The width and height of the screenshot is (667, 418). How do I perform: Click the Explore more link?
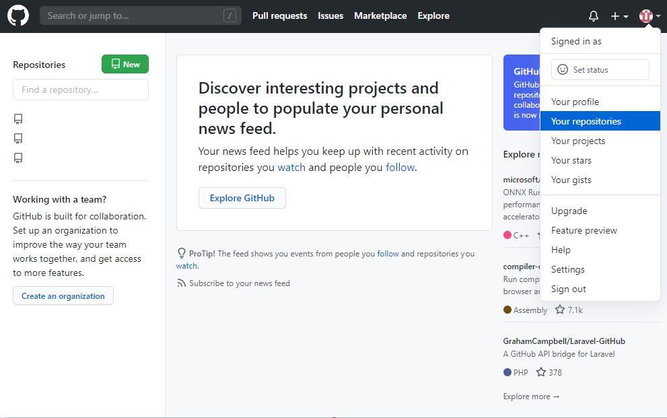[x=531, y=396]
